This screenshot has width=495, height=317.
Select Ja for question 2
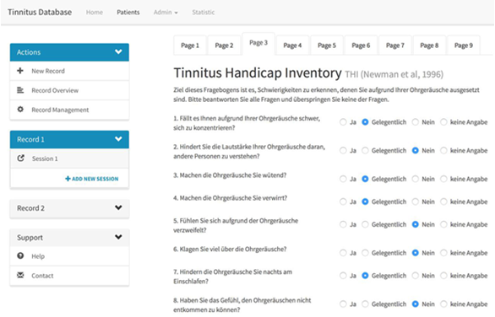343,150
